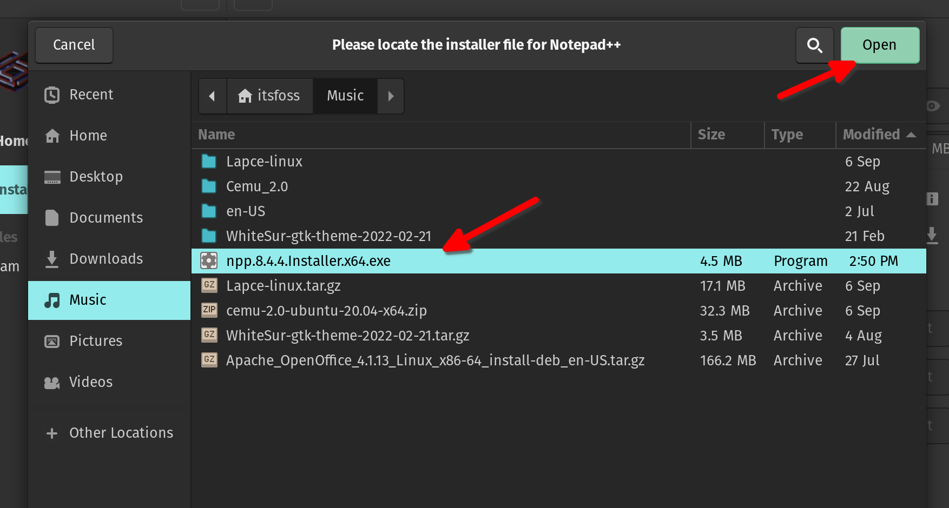Select Desktop in sidebar

[109, 177]
